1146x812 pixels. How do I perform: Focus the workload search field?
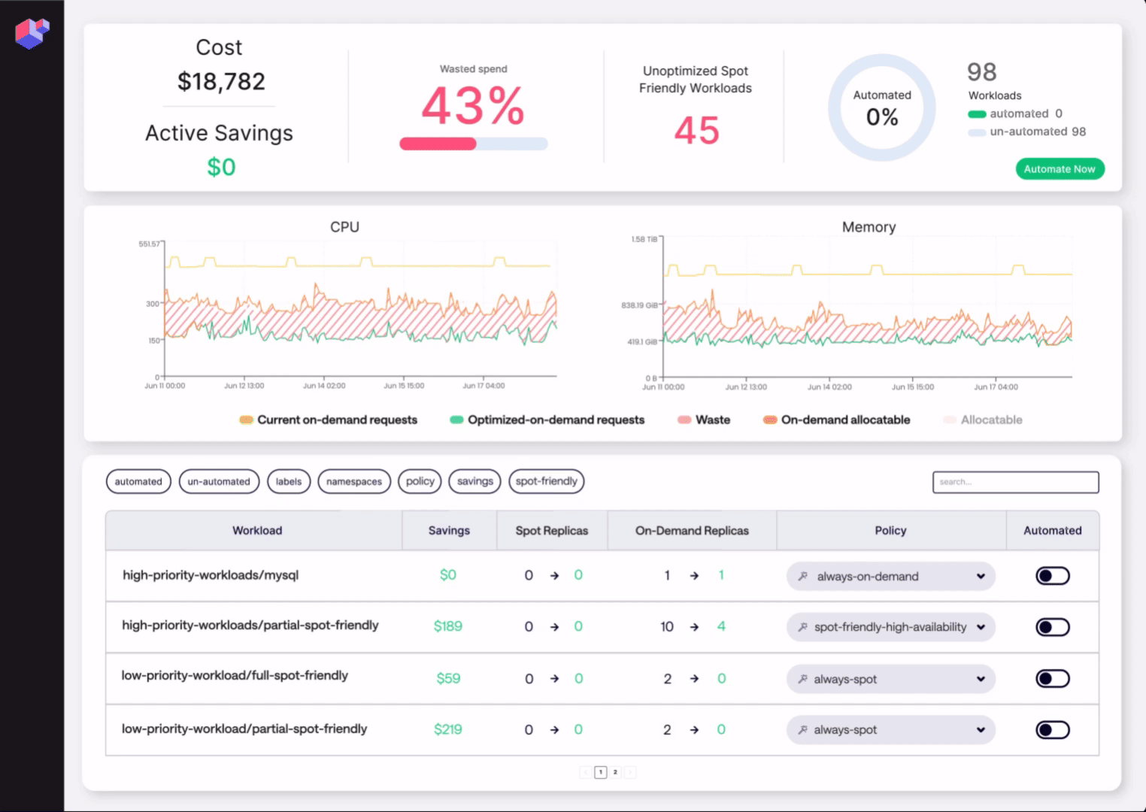(x=1016, y=482)
